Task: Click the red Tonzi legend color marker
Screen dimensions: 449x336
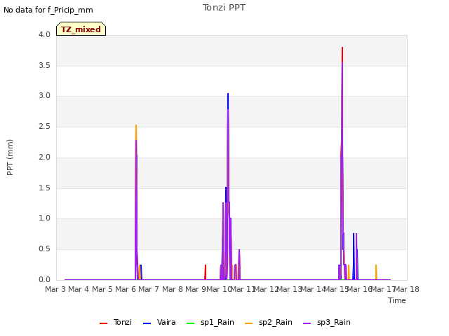Action: click(103, 323)
